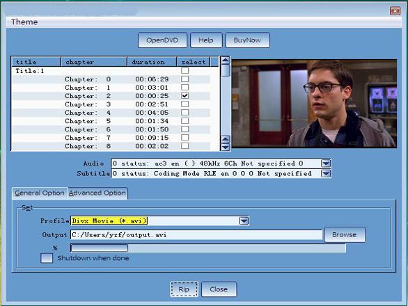Click duration 00:09:15 of Chapter 7

click(x=152, y=138)
